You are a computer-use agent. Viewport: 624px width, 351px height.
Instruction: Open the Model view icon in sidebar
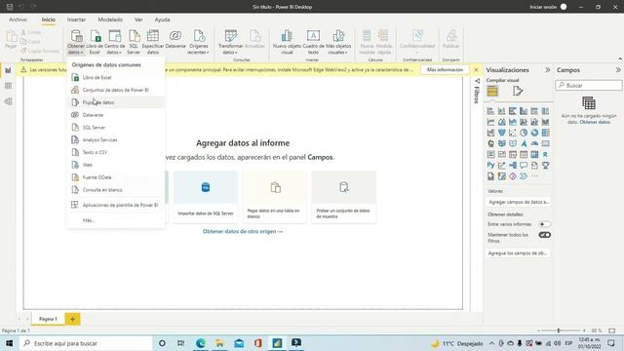tap(8, 101)
